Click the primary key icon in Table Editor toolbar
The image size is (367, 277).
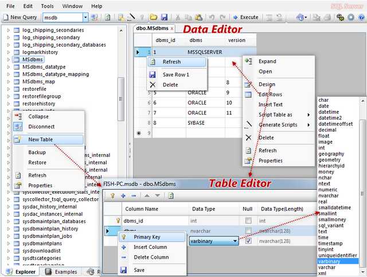[112, 195]
